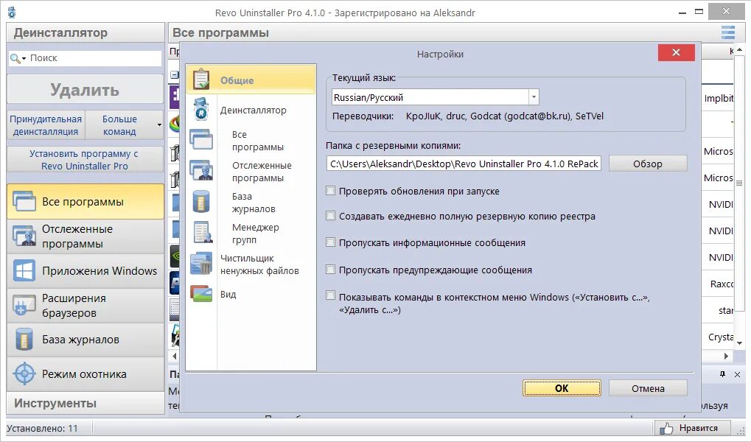The width and height of the screenshot is (751, 442).
Task: Click OK to save settings
Action: coord(562,388)
